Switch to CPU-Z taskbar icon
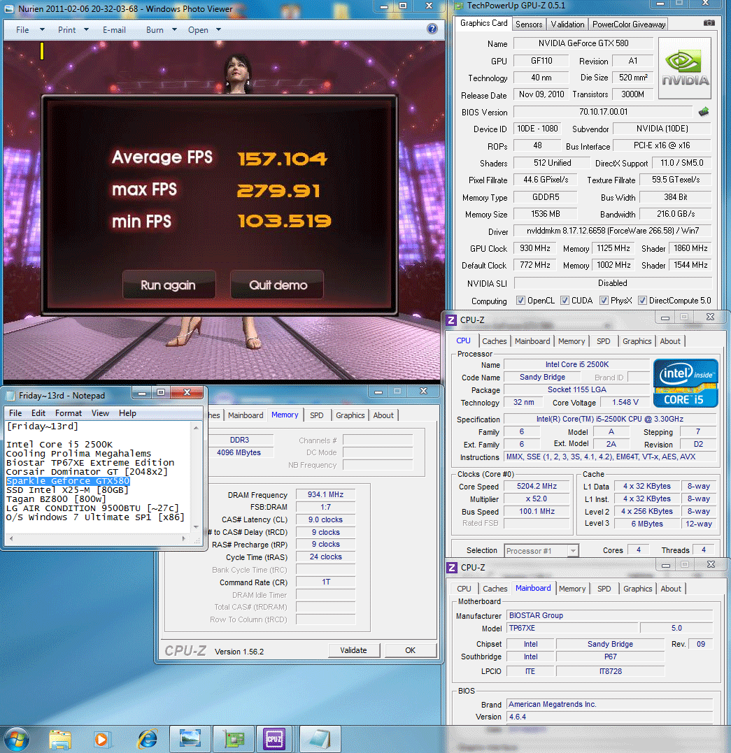 [x=274, y=739]
